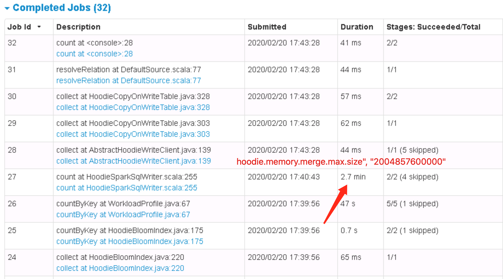Image resolution: width=503 pixels, height=279 pixels.
Task: Open collect at HoodieBloomIndex.java:220 link
Action: [120, 268]
